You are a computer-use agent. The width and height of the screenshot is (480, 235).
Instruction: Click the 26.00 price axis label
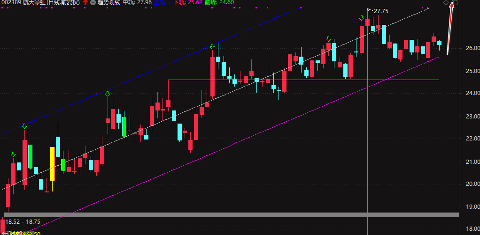point(472,48)
